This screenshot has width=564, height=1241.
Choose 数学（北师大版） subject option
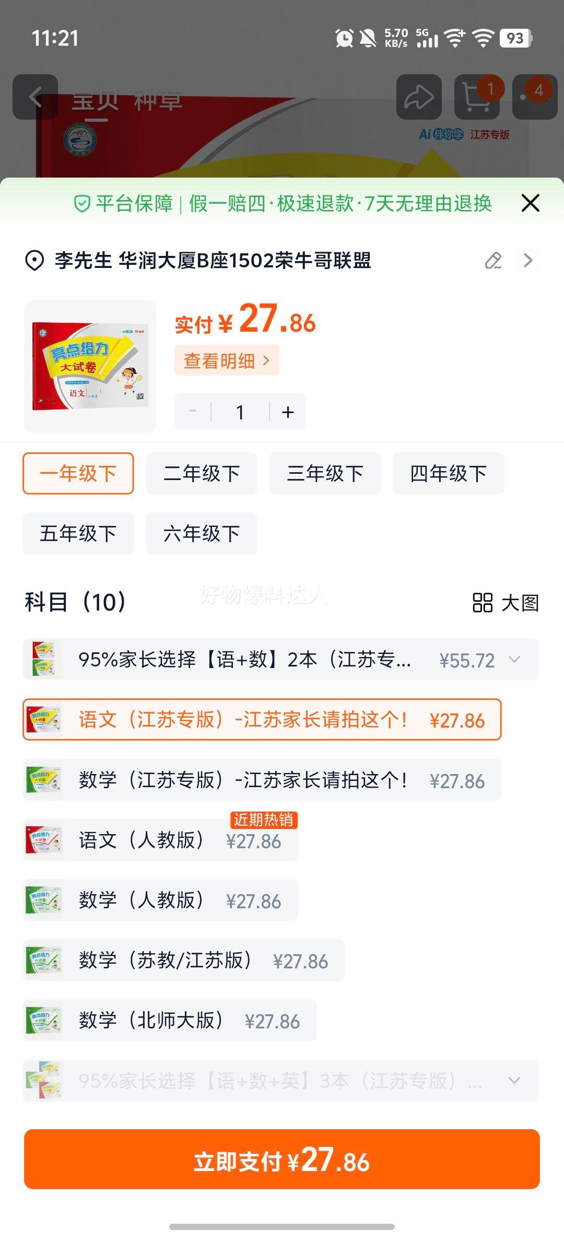170,1021
